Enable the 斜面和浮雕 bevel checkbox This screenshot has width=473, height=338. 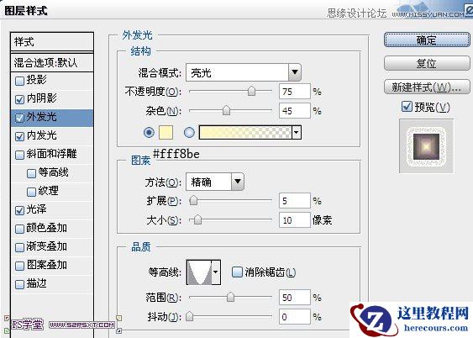coord(19,155)
